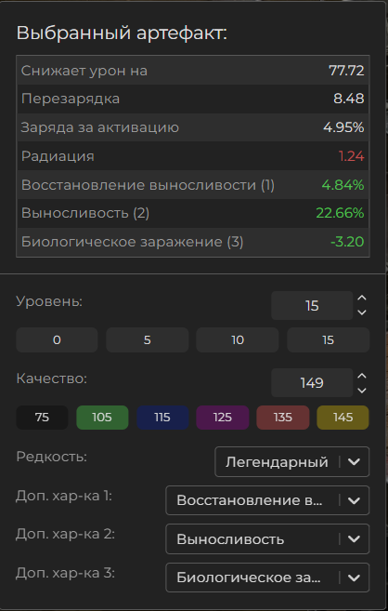Pick the purple 125 quality swatch
This screenshot has height=611, width=388.
tap(223, 418)
